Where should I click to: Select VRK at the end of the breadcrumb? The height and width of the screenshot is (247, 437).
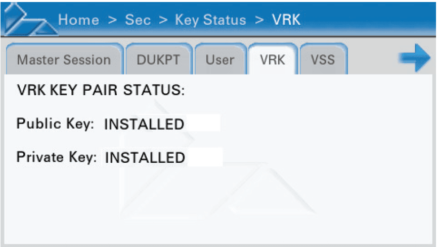286,20
